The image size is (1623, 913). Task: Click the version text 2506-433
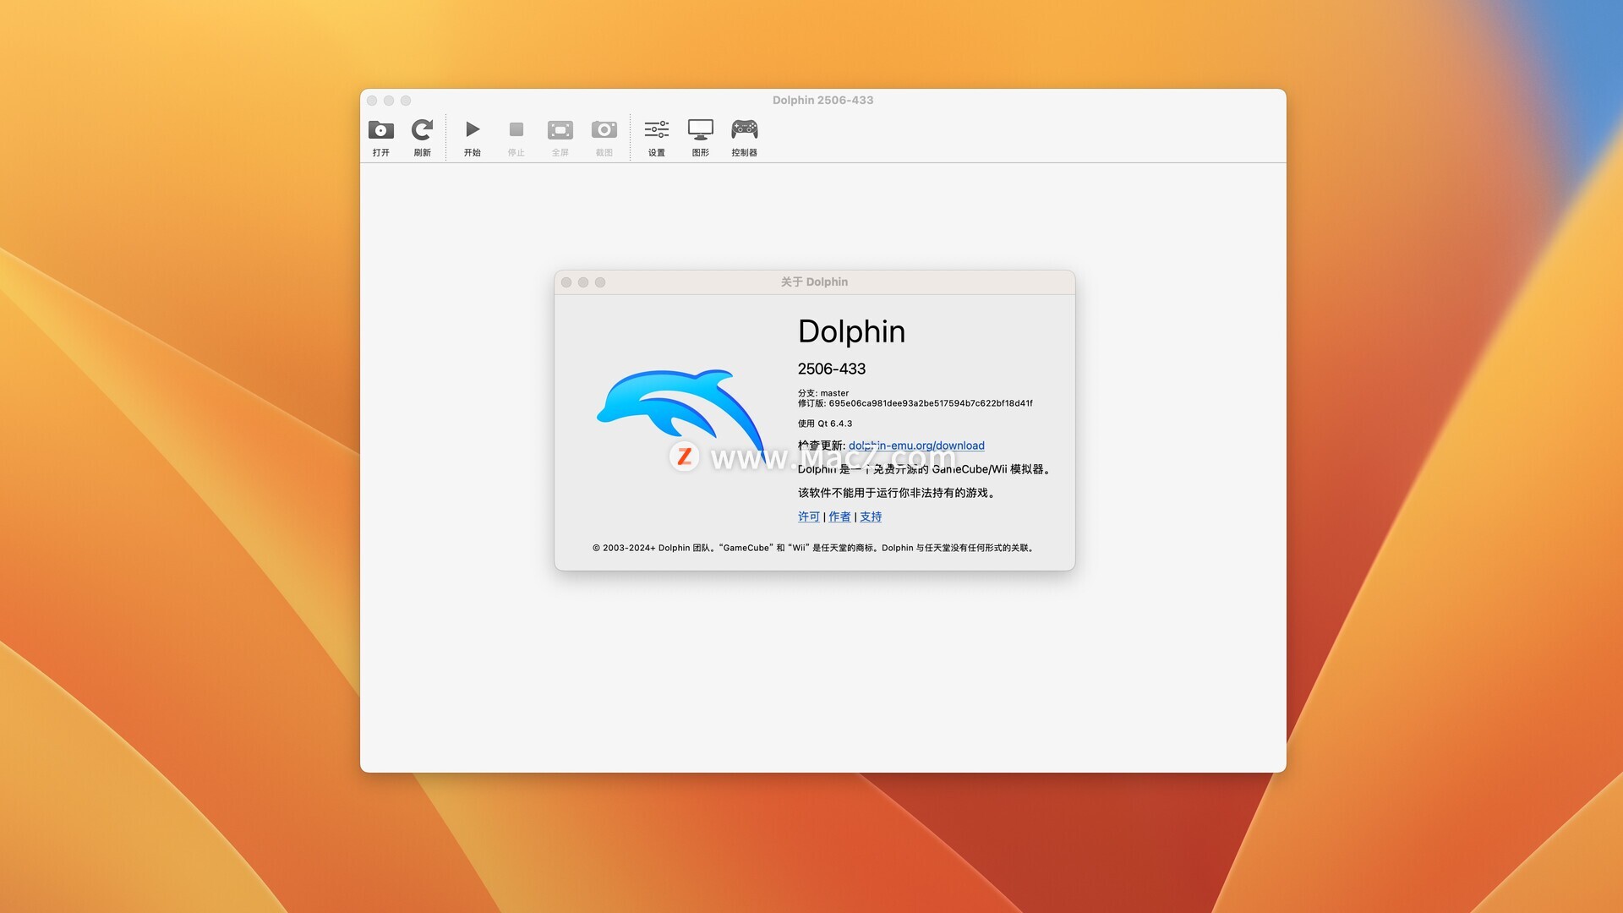832,369
